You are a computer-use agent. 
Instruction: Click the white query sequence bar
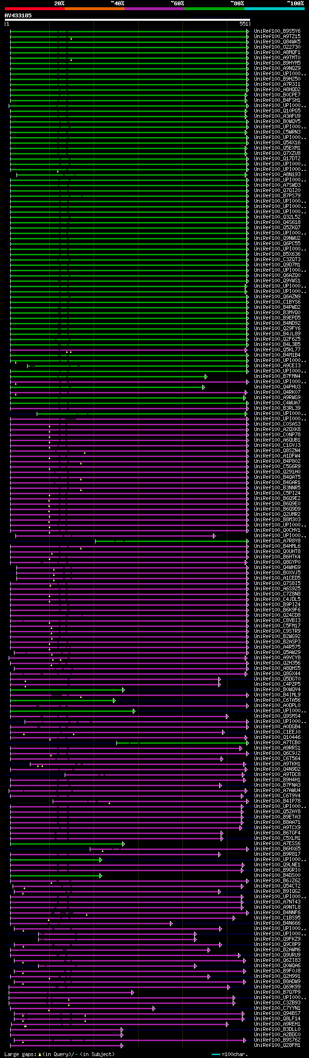127,20
